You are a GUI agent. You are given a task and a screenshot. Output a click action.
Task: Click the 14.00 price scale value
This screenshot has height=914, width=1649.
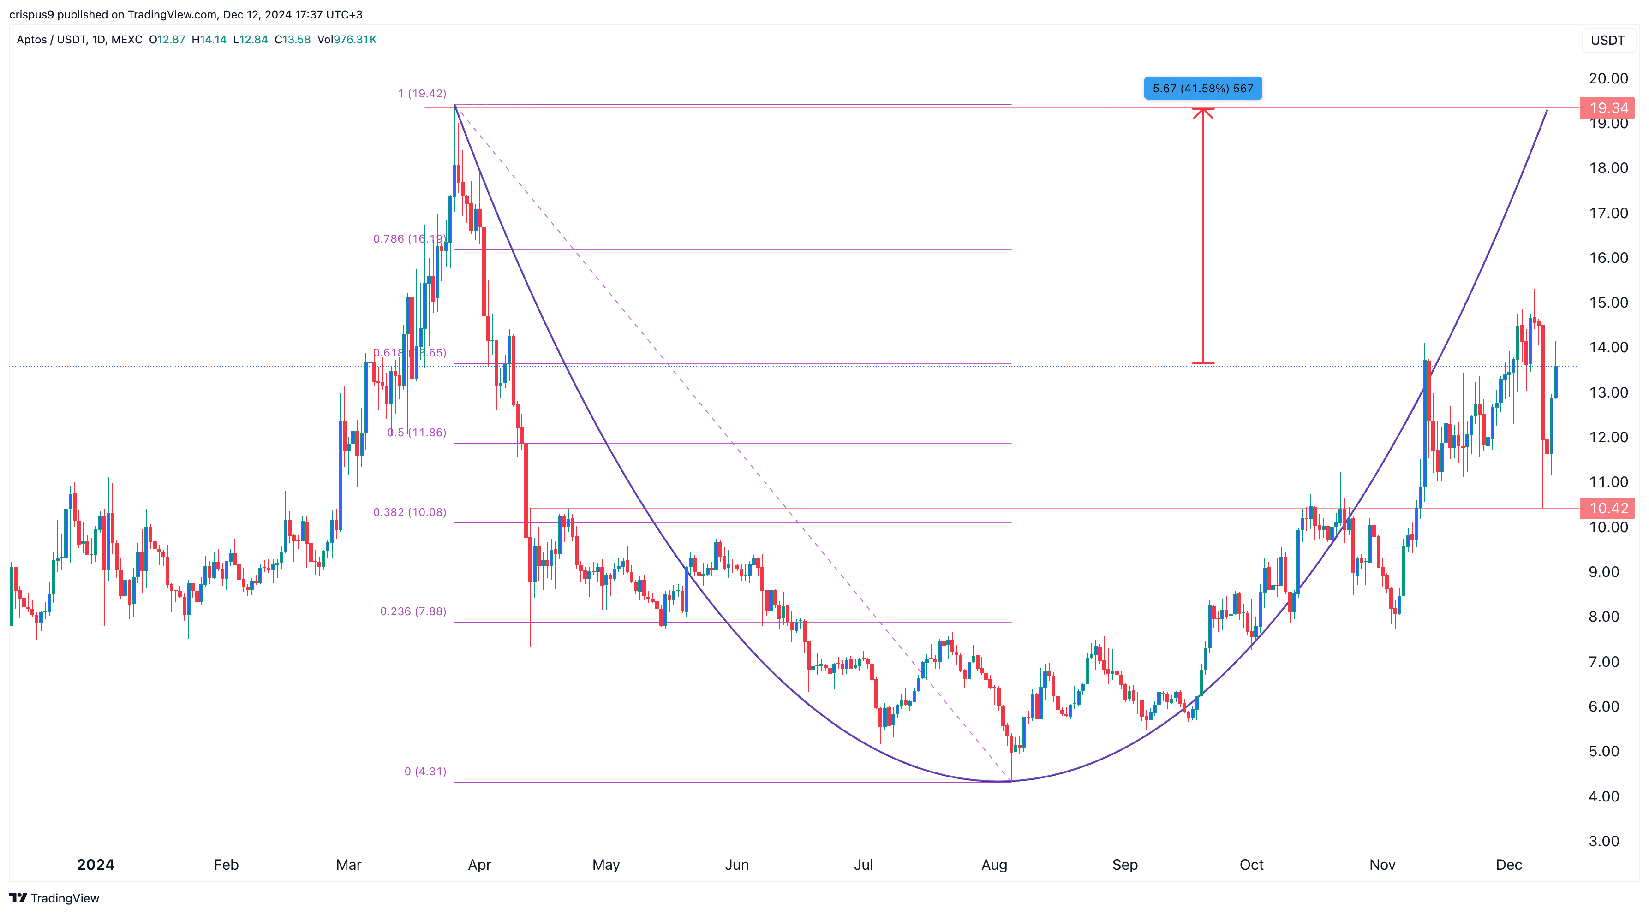coord(1608,347)
